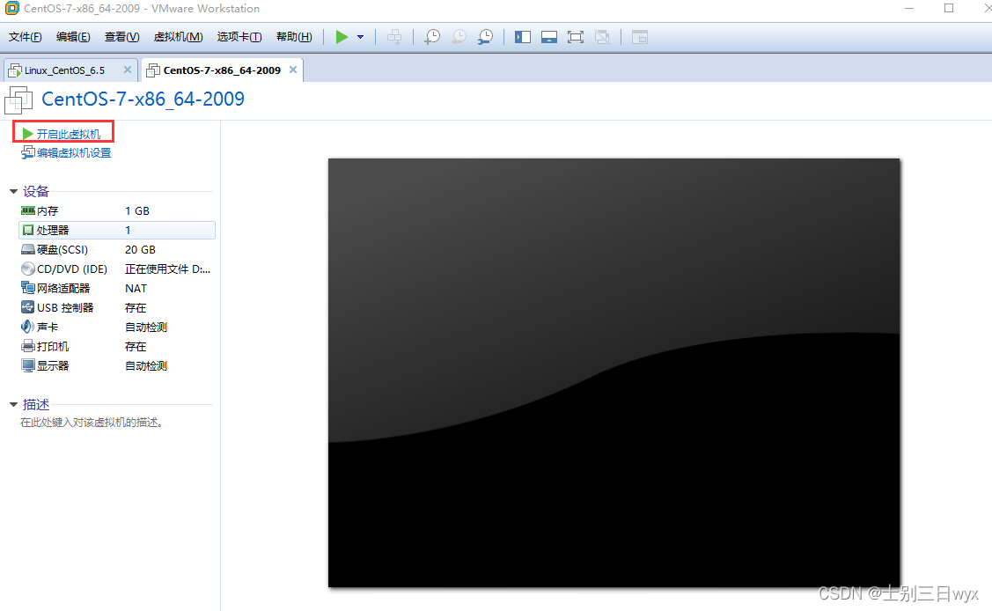Viewport: 992px width, 611px height.
Task: Open the 虚拟机(M) menu
Action: (178, 37)
